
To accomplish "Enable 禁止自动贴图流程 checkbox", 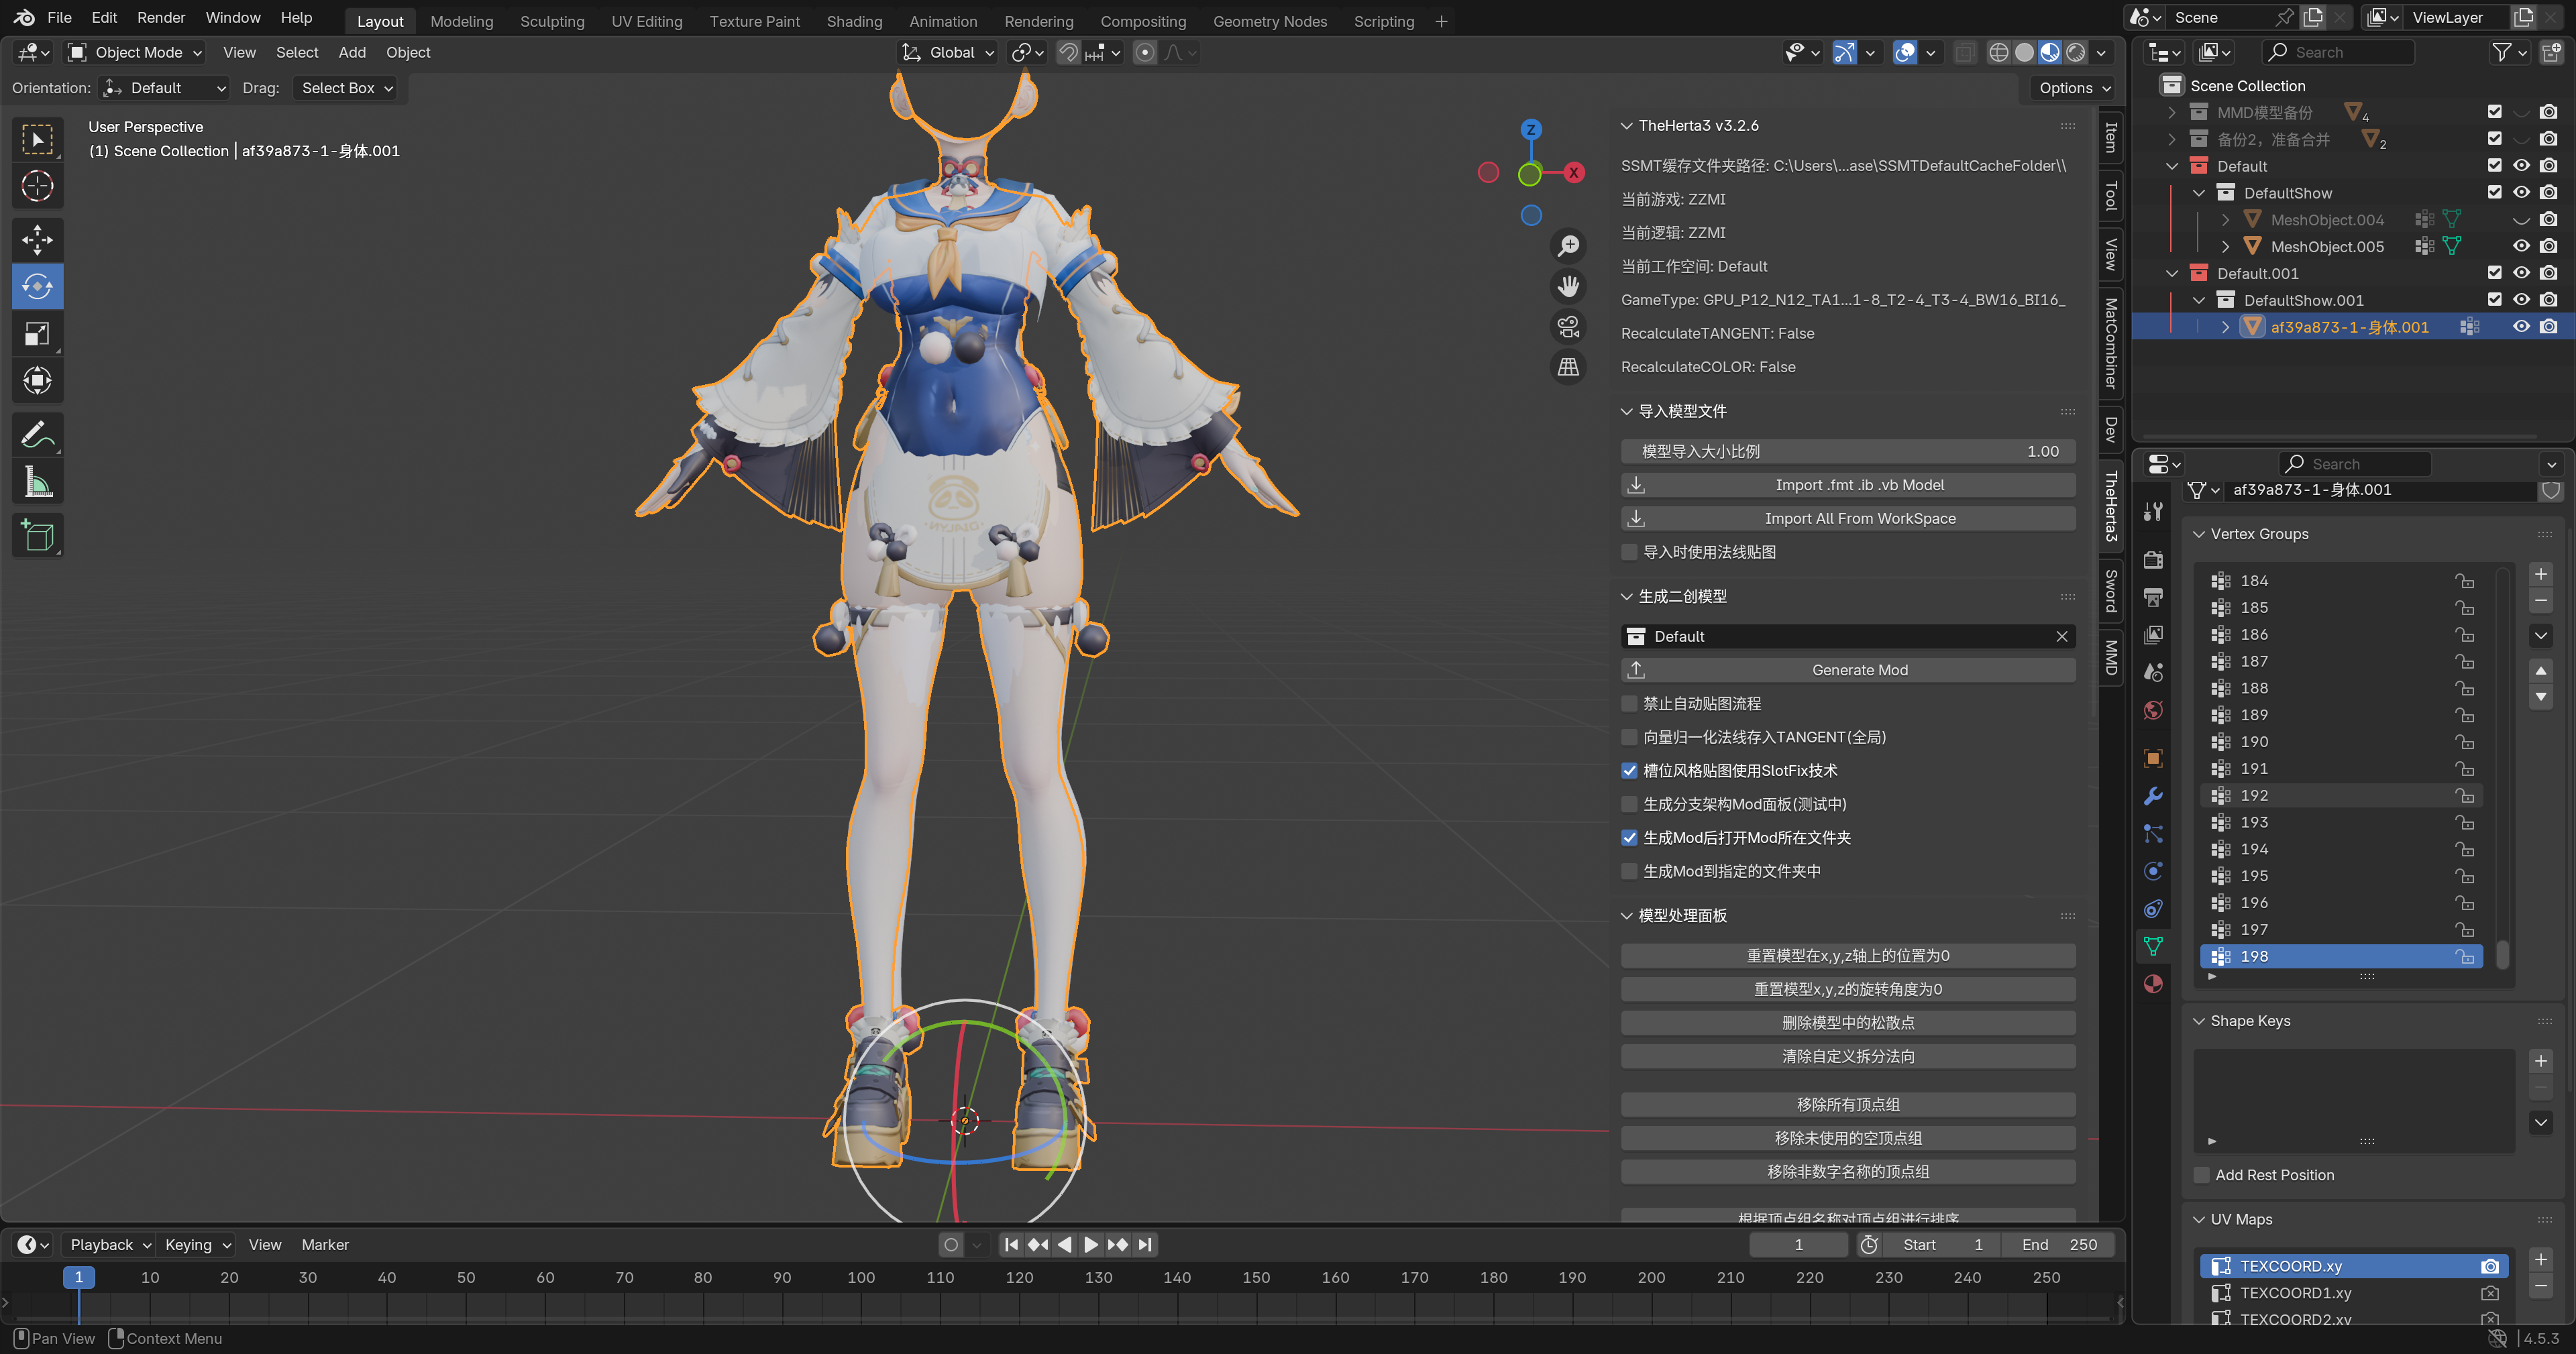I will 1630,704.
